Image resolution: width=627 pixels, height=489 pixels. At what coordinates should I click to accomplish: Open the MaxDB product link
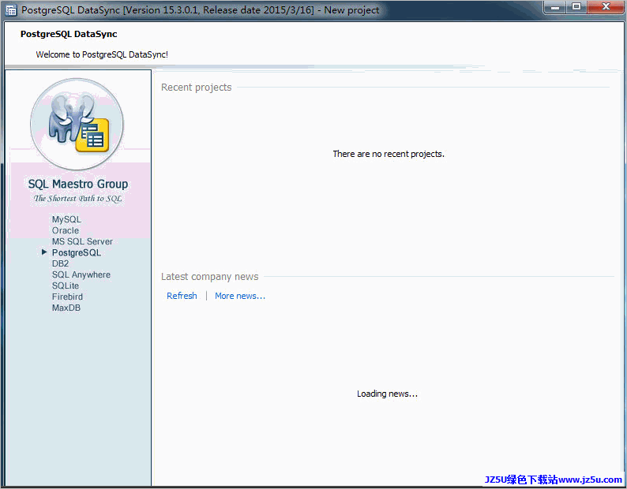coord(66,308)
